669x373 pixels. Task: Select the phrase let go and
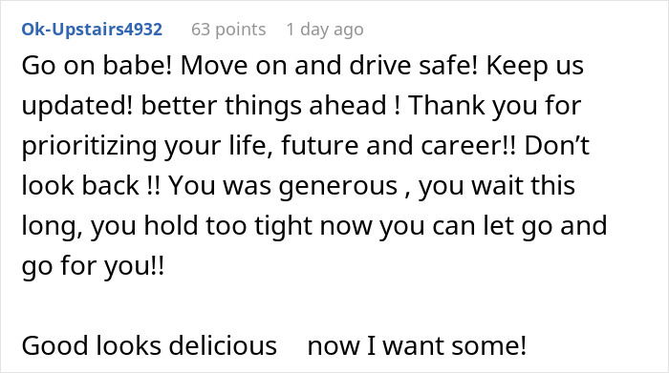545,225
